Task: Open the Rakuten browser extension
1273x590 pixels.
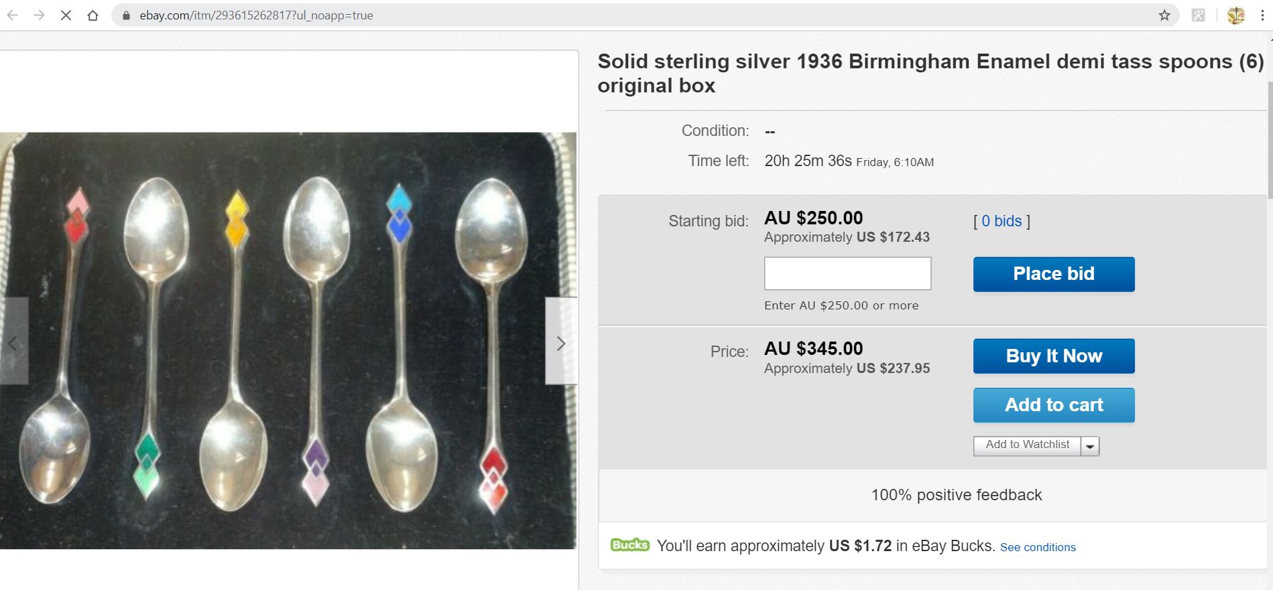Action: point(1198,15)
